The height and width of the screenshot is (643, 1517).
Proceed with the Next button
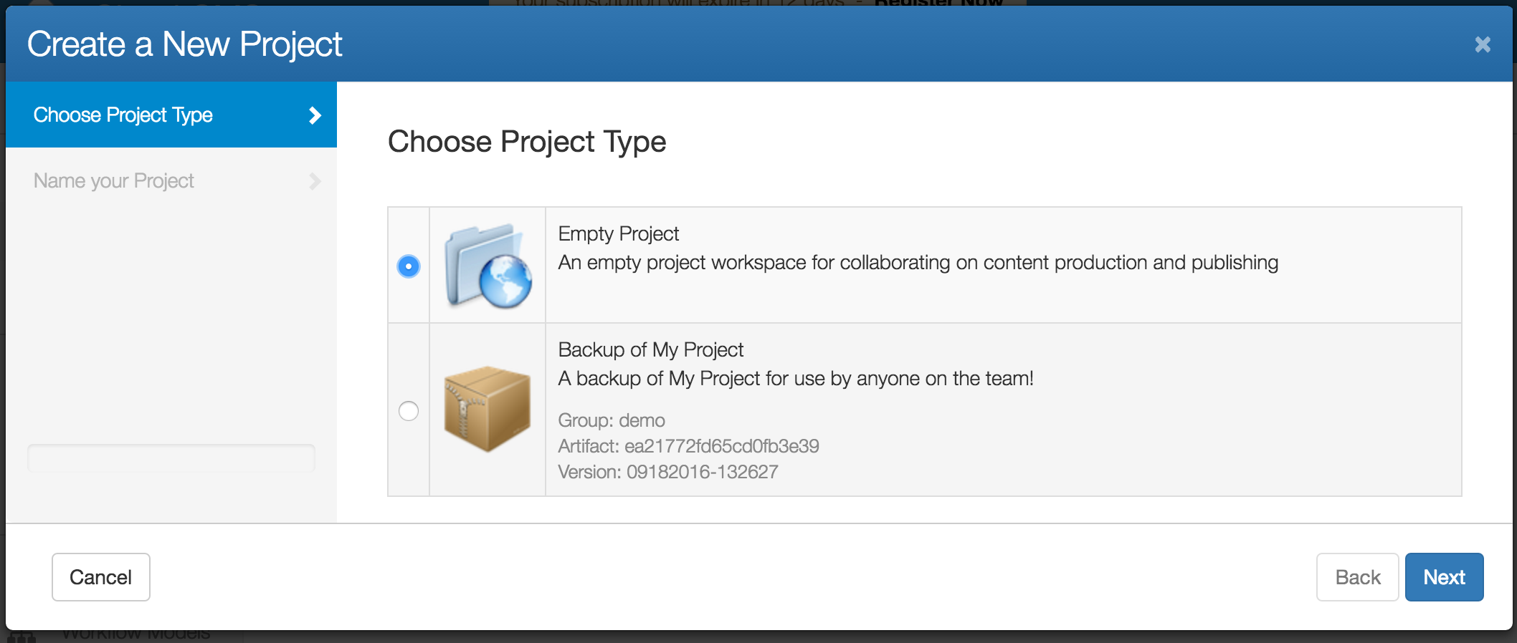[x=1444, y=577]
